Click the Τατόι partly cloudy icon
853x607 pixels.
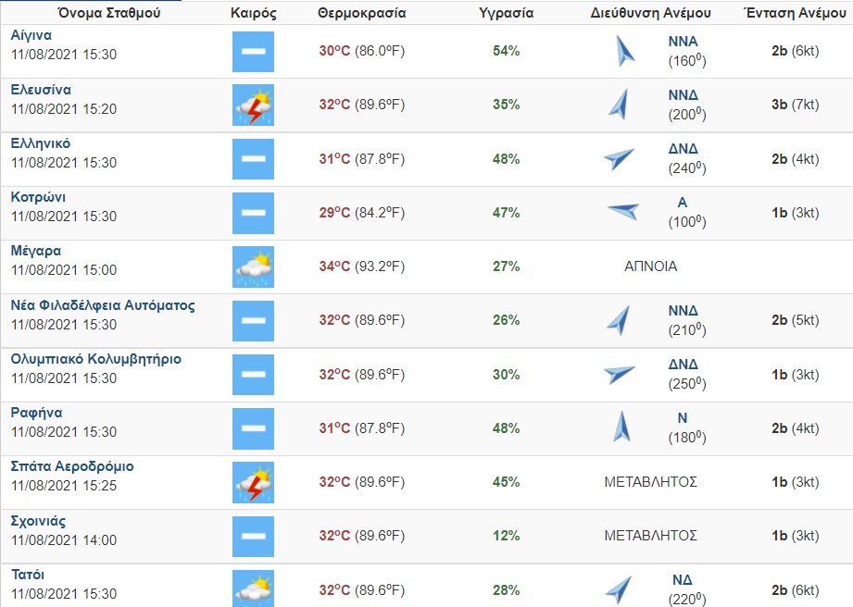pos(253,589)
